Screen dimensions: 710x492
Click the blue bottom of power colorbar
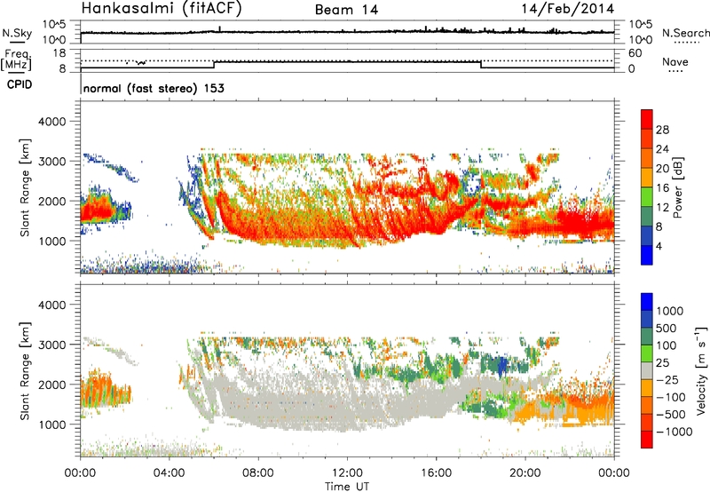[x=647, y=255]
